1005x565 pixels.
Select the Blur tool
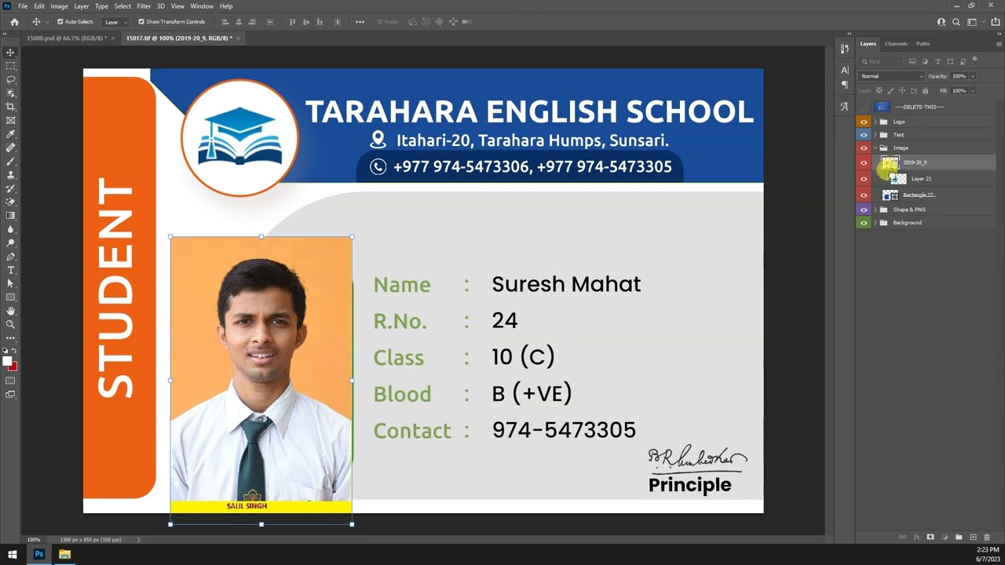click(10, 229)
